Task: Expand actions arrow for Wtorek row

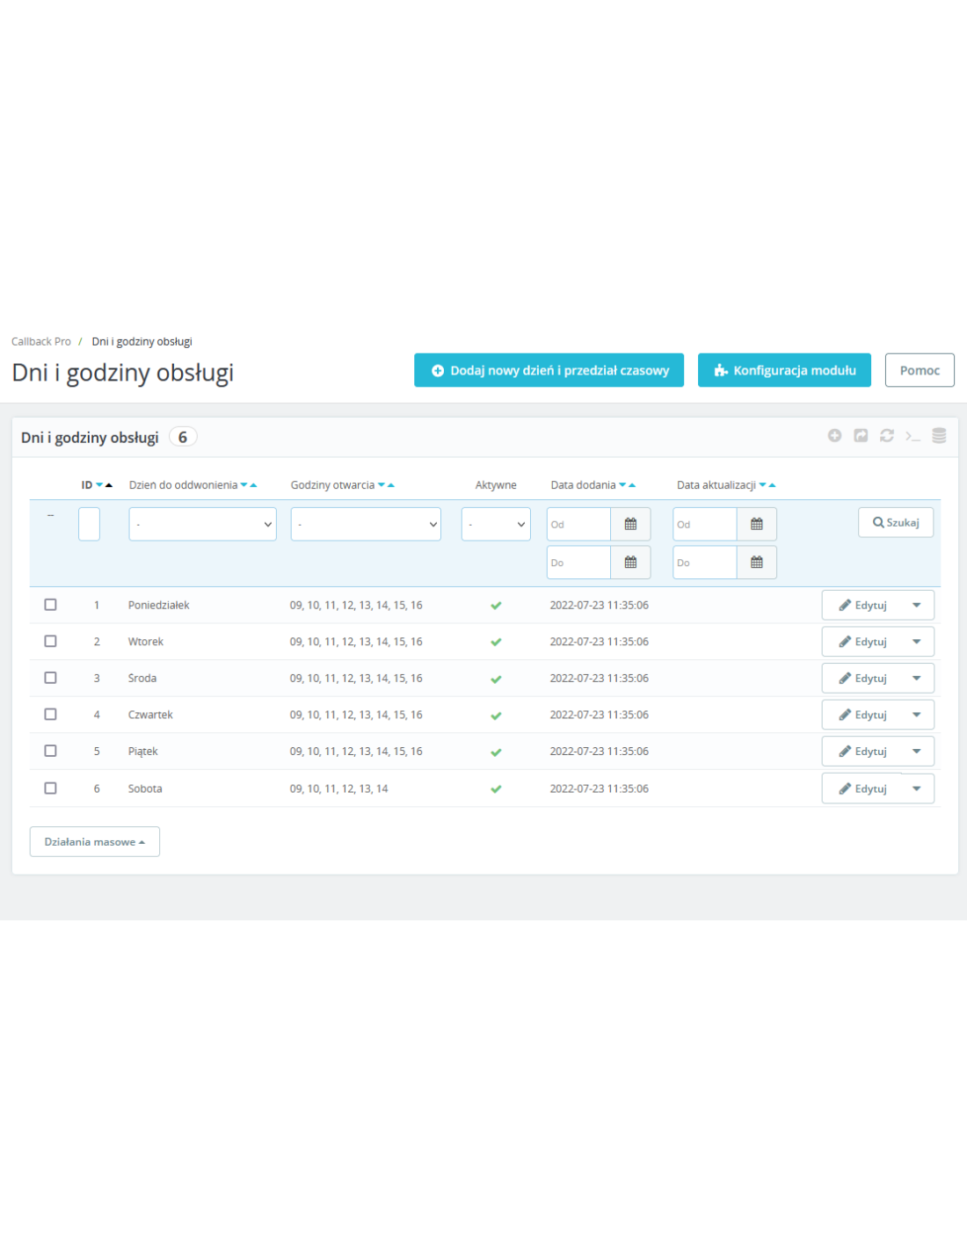Action: pos(917,642)
